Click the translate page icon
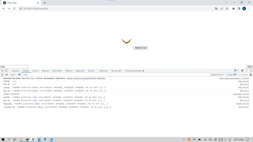253x142 pixels. click(x=216, y=9)
